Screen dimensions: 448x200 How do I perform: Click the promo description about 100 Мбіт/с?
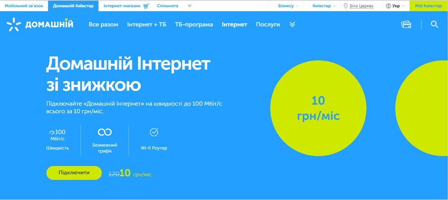[x=134, y=108]
